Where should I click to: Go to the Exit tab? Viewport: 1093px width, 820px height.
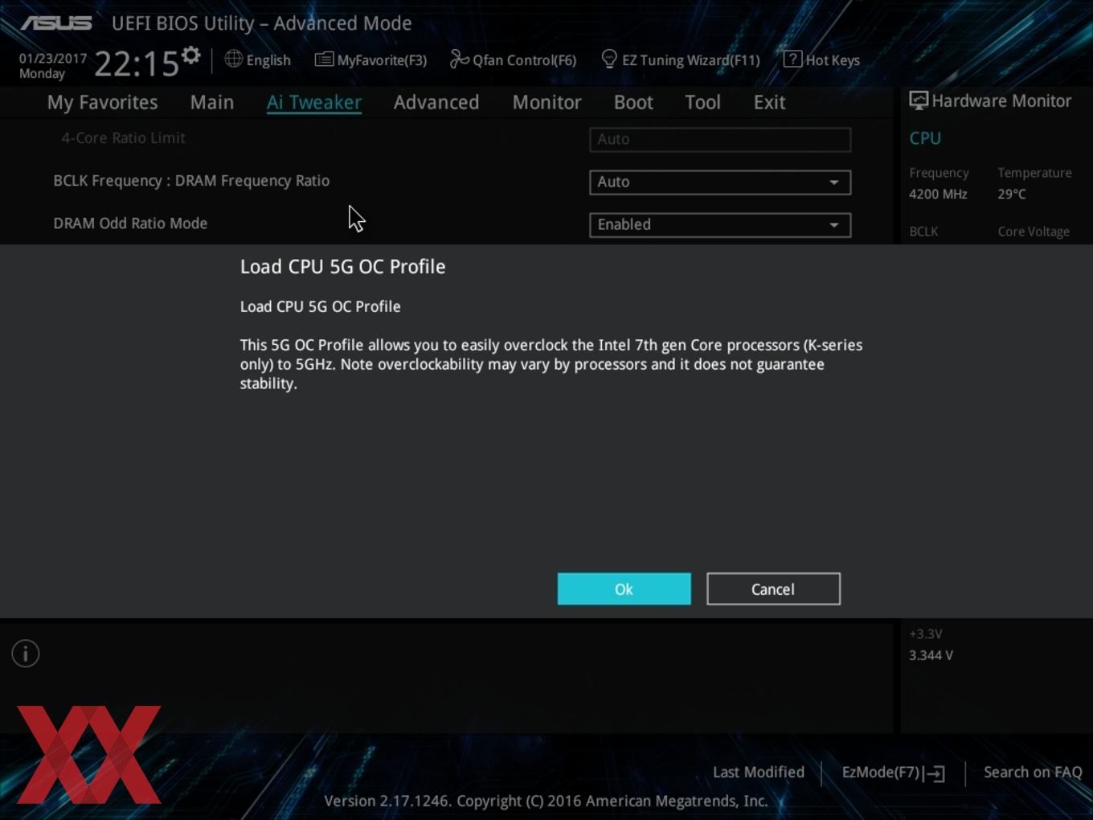click(769, 102)
